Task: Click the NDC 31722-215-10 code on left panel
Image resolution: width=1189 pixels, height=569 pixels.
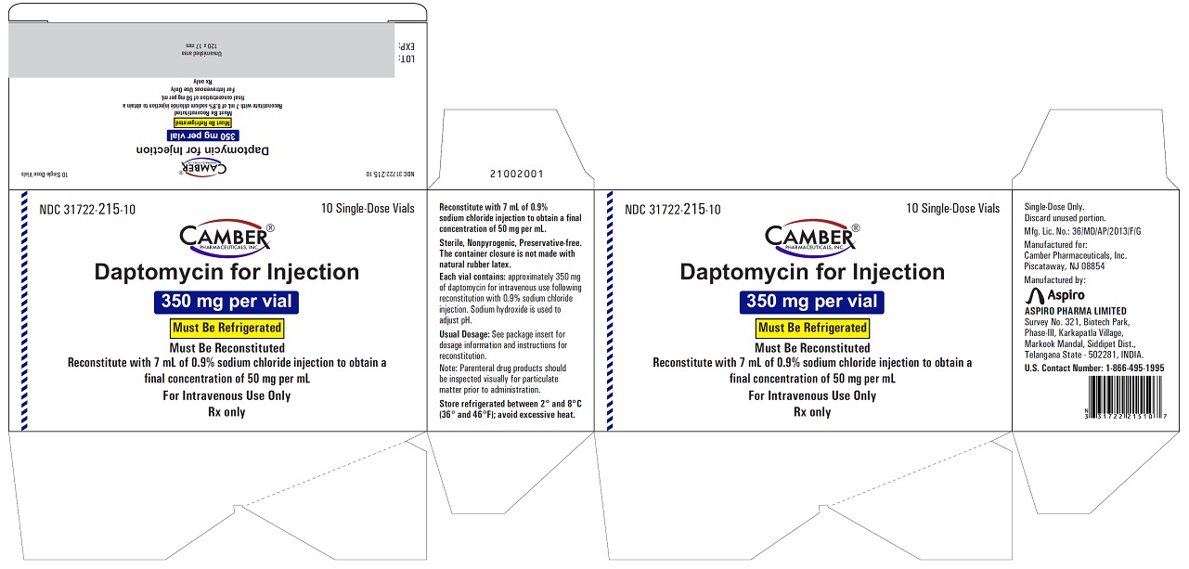Action: point(88,210)
